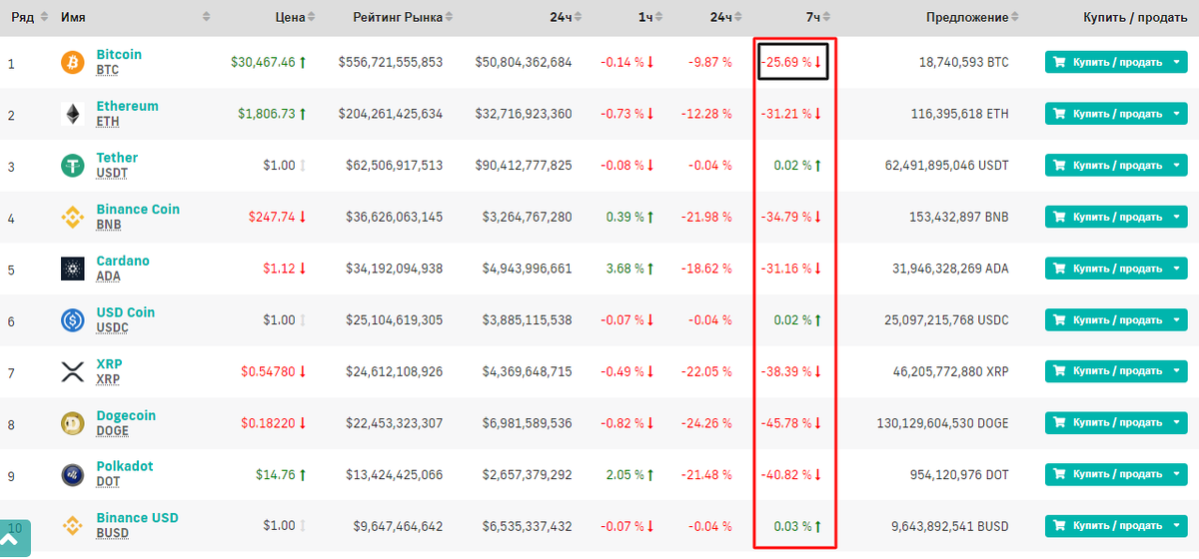Viewport: 1199px width, 559px height.
Task: Click the Polkadot logo icon
Action: (72, 475)
